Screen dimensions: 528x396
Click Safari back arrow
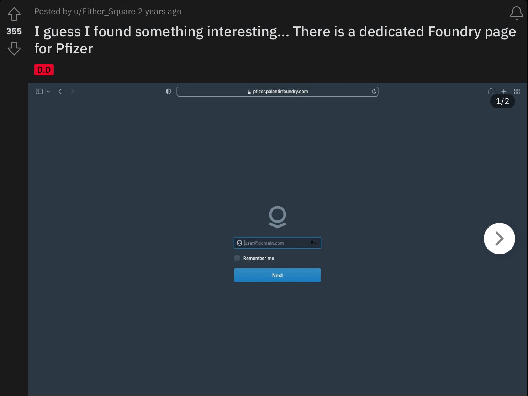(60, 92)
